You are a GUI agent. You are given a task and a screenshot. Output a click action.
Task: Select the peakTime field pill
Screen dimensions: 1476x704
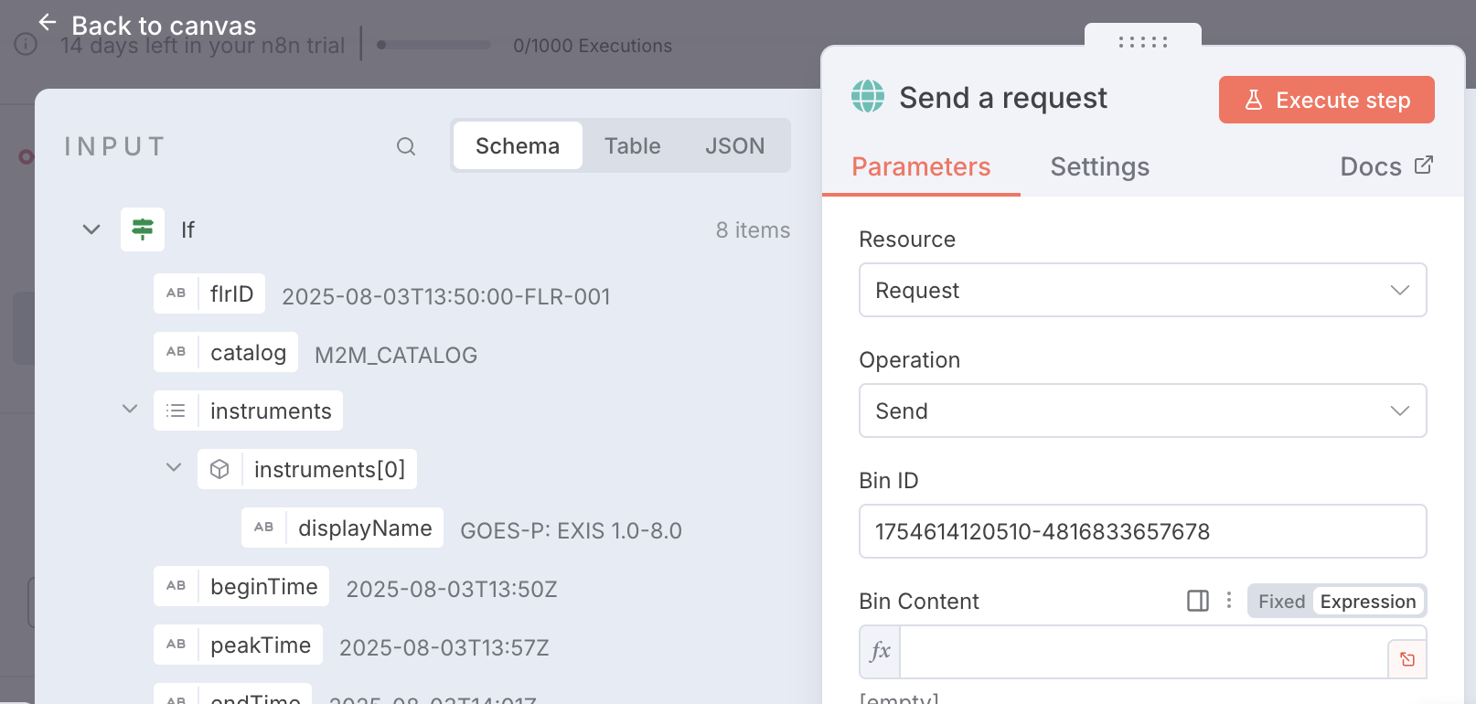coord(238,645)
